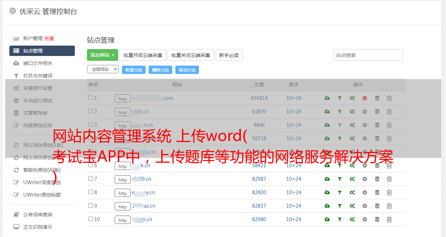Click the gray filter icon in row 3

340,125
